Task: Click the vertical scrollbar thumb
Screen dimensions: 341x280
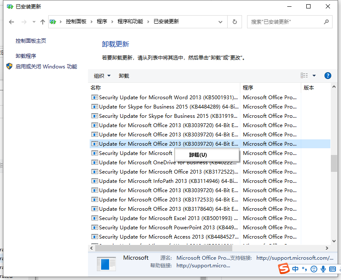Action: 334,163
